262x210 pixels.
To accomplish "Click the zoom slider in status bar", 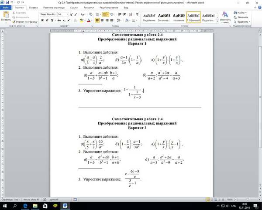I will (x=248, y=199).
